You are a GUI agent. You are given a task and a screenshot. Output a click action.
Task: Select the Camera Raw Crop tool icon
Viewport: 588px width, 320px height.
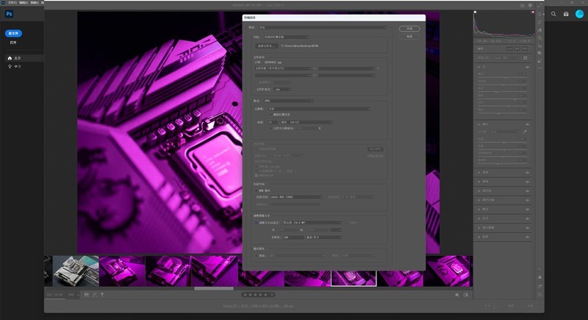539,23
